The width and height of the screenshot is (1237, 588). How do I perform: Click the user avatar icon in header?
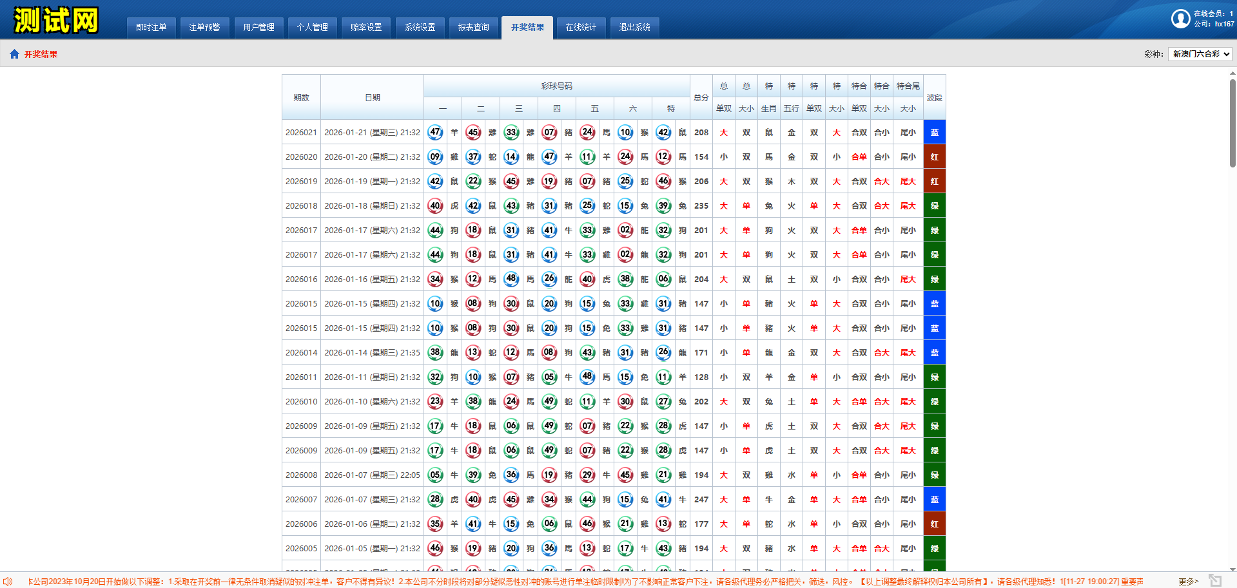pyautogui.click(x=1180, y=19)
